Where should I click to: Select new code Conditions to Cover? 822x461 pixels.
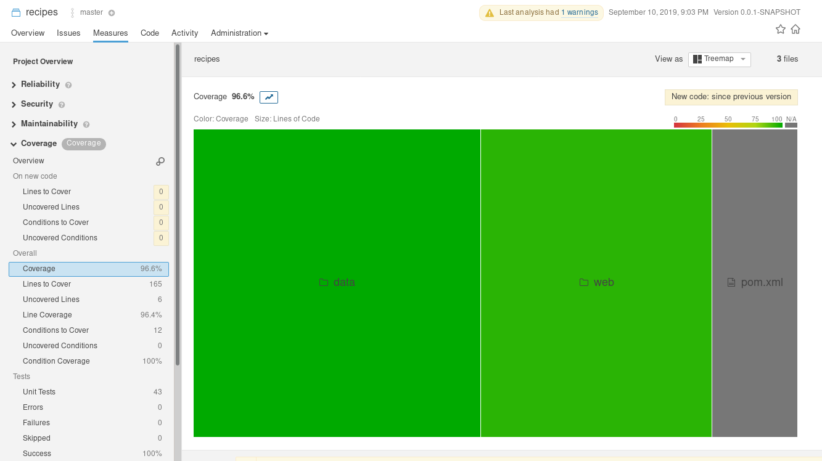pyautogui.click(x=89, y=222)
